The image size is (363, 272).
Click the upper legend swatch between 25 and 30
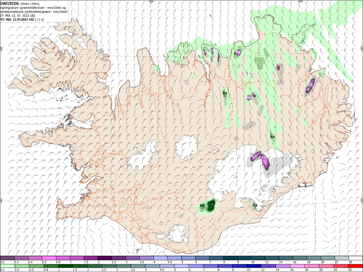click(x=342, y=258)
